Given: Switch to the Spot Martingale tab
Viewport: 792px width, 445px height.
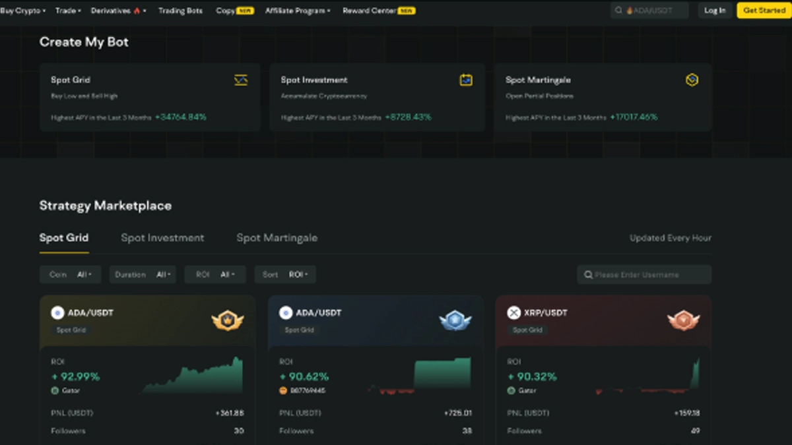Looking at the screenshot, I should click(x=277, y=238).
